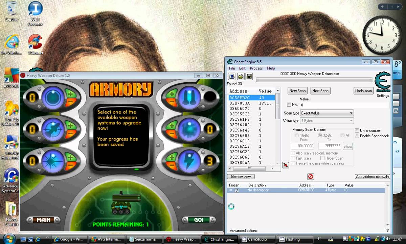406x244 pixels.
Task: Switch to CamStudio in the taskbar
Action: tap(257, 239)
